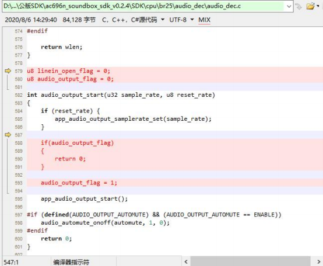
Task: Expand the arrow beside the folder icon
Action: pyautogui.click(x=318, y=6)
